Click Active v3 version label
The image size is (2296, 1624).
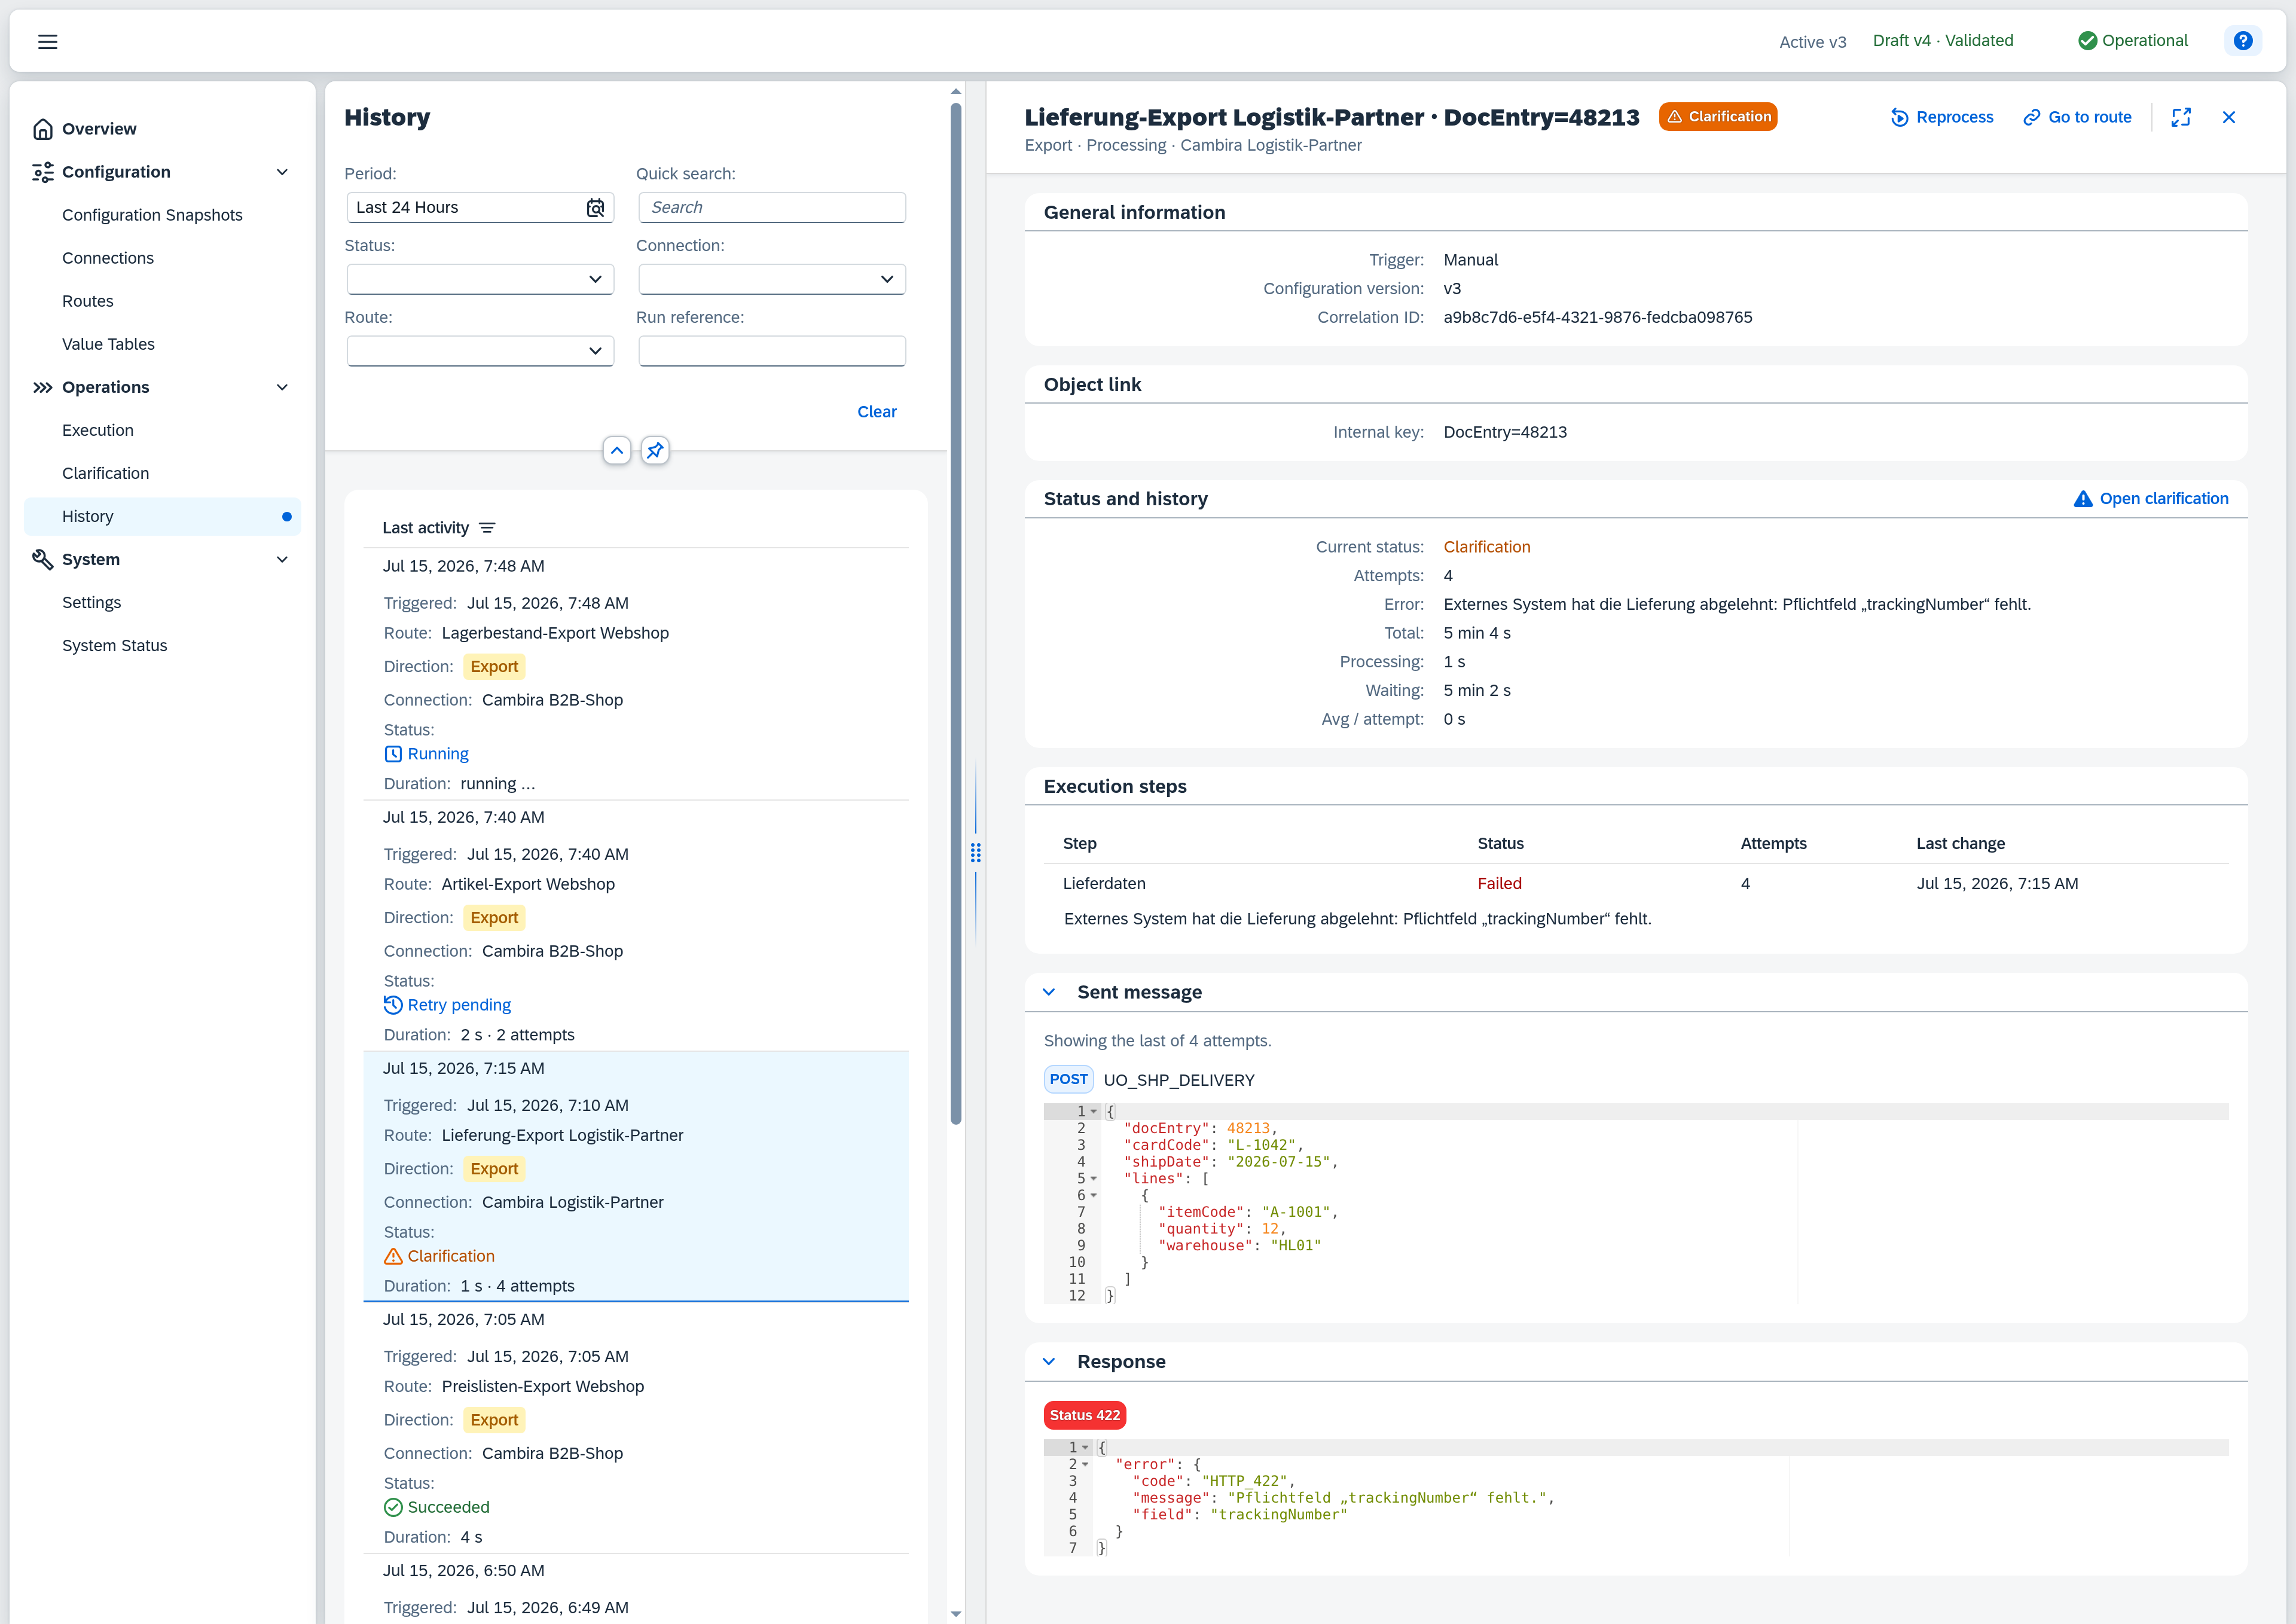(1813, 42)
